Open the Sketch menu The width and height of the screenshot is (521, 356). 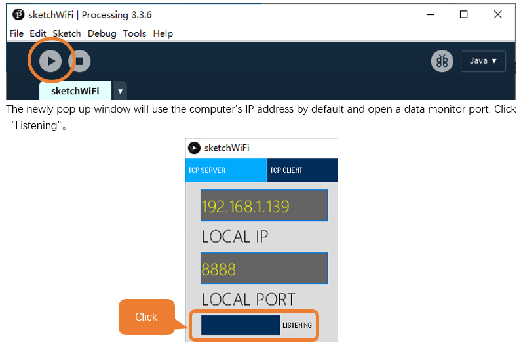[67, 33]
